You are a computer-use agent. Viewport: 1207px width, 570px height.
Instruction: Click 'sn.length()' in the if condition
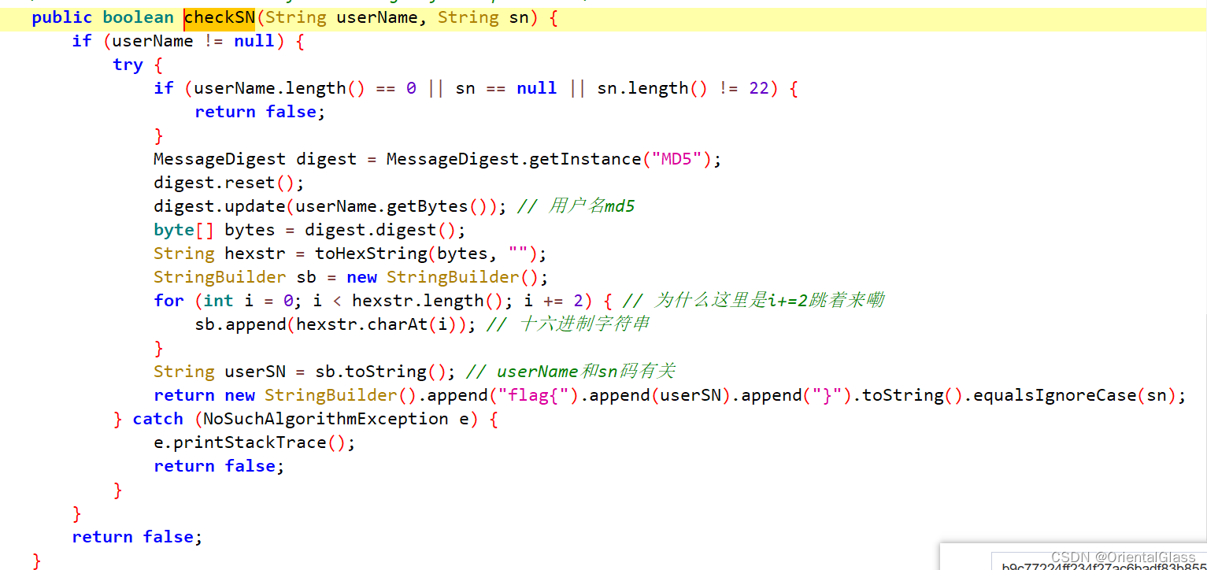tap(653, 89)
